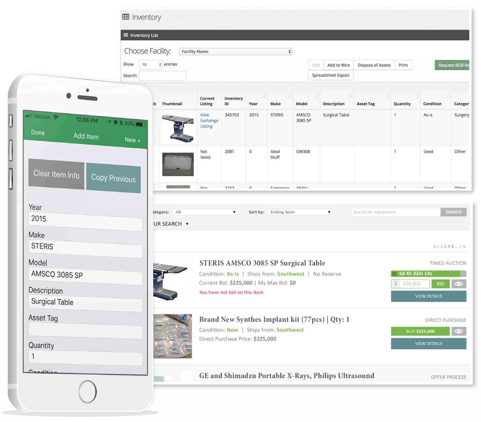Sort by the Description column arrows

[x=351, y=96]
